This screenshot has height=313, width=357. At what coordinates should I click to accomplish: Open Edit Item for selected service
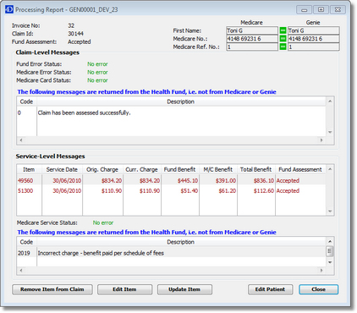pos(124,289)
